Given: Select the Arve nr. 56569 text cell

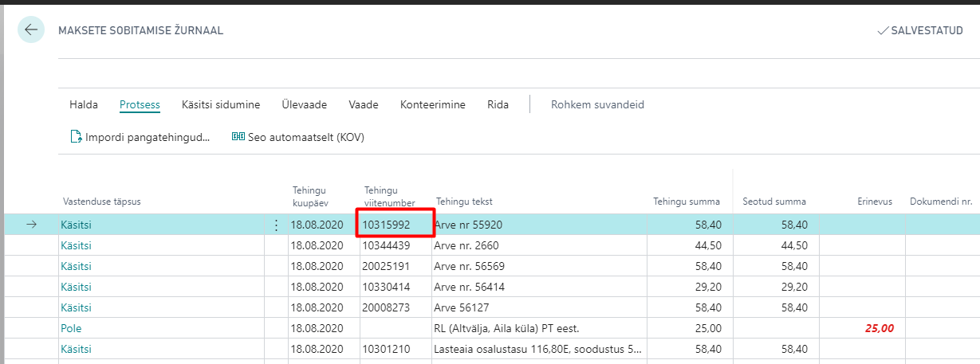Looking at the screenshot, I should 469,266.
